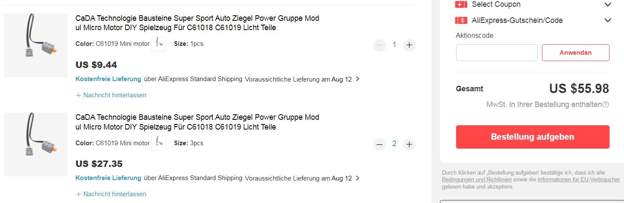This screenshot has height=203, width=624.
Task: Leave a message for the first item
Action: (111, 95)
